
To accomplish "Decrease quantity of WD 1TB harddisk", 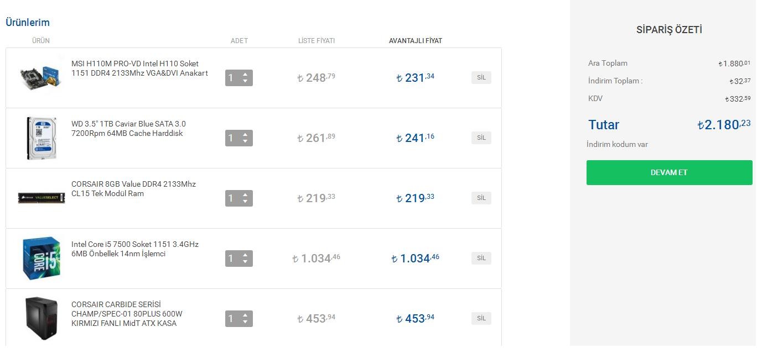I will click(245, 142).
